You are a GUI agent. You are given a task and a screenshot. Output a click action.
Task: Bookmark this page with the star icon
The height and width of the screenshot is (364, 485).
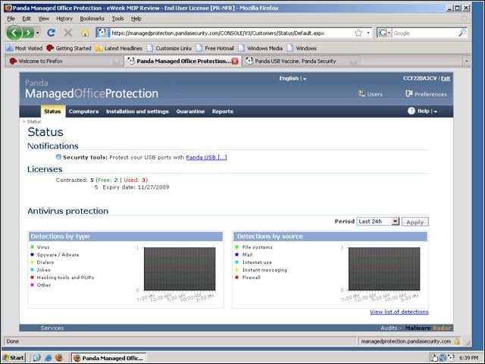click(358, 33)
